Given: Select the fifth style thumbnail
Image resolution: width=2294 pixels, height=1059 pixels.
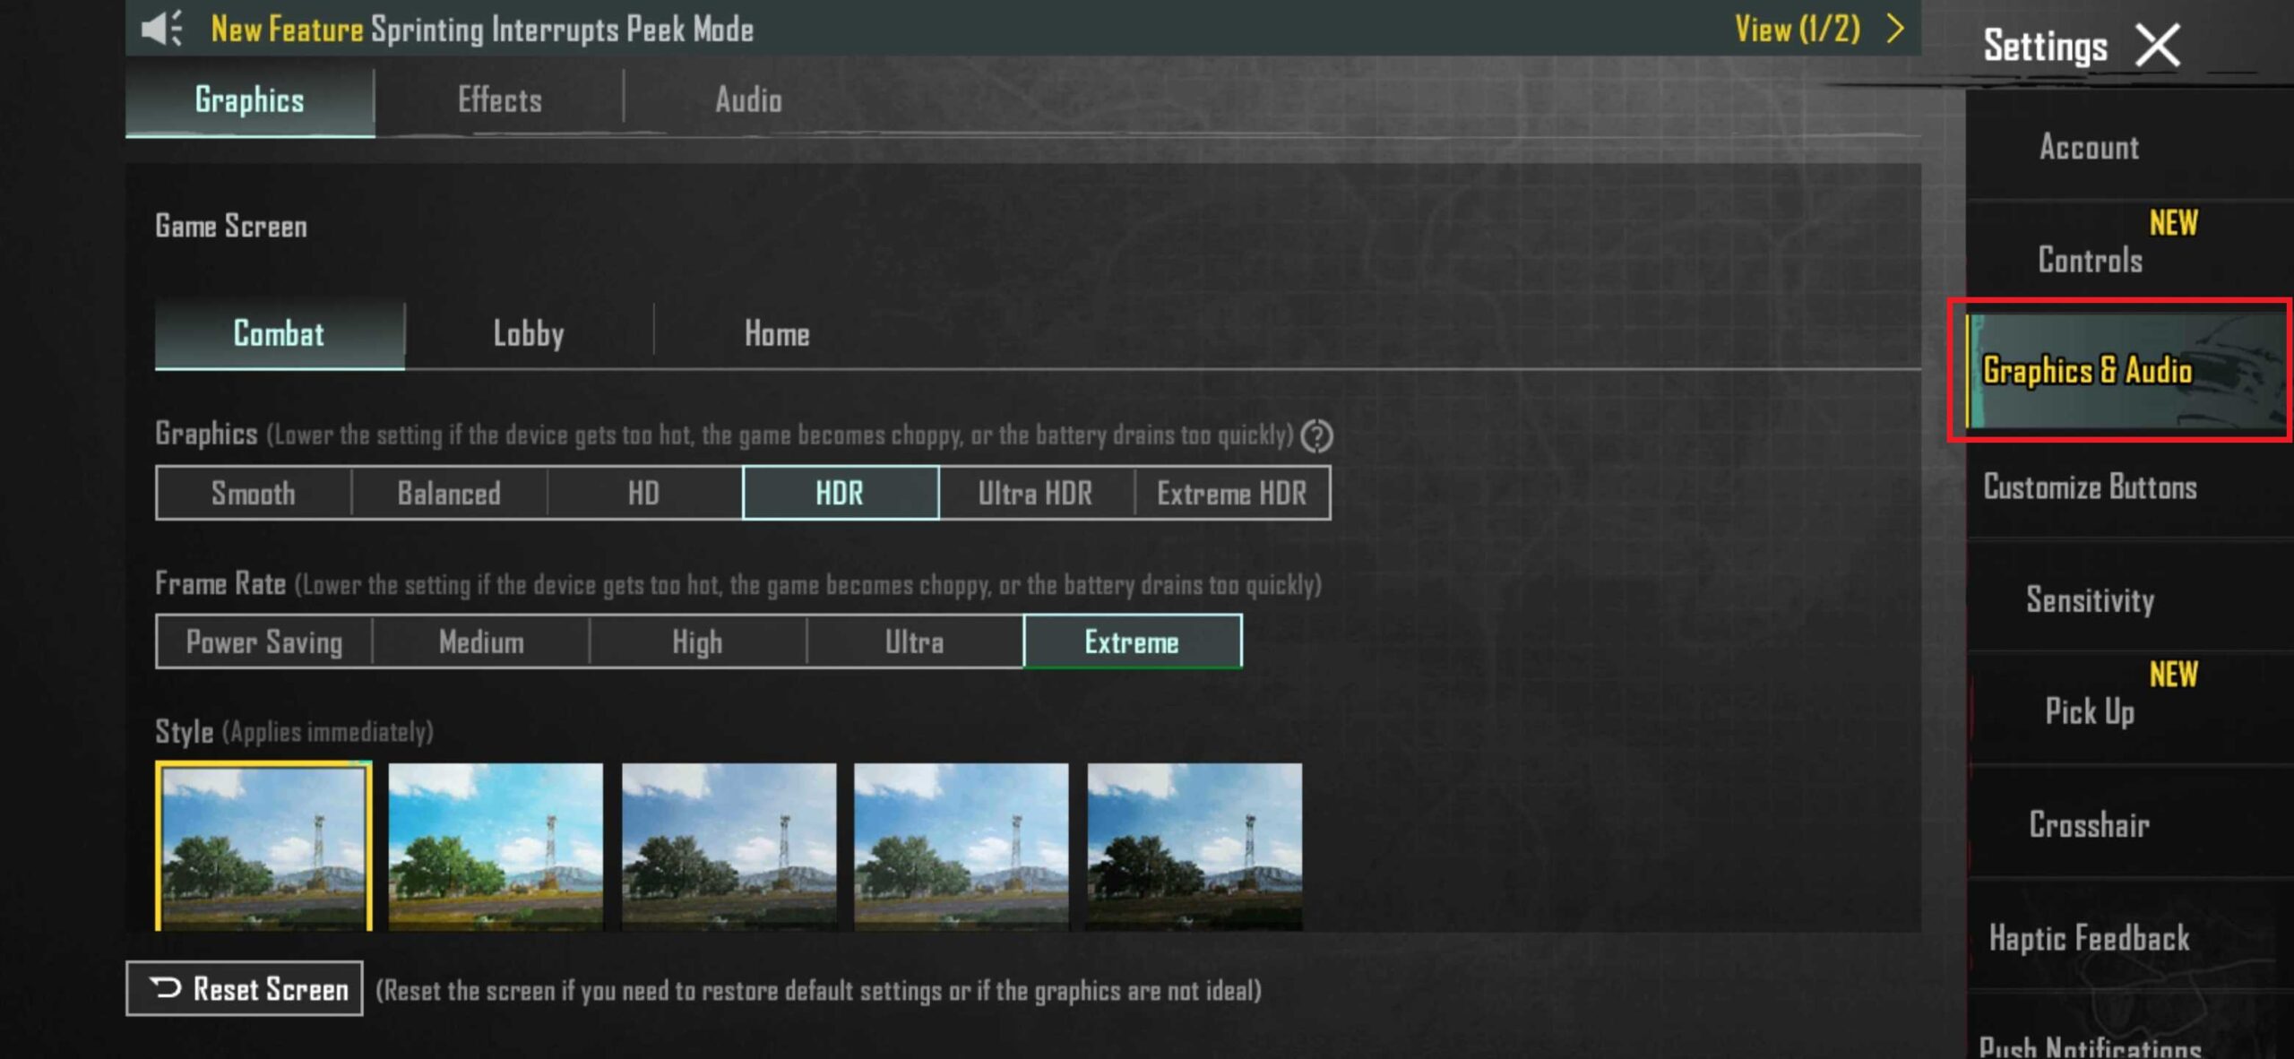Looking at the screenshot, I should pos(1194,845).
